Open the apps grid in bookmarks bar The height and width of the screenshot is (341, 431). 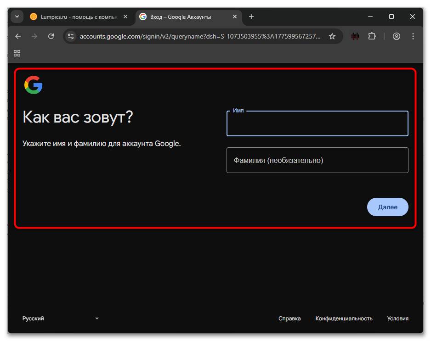[17, 53]
